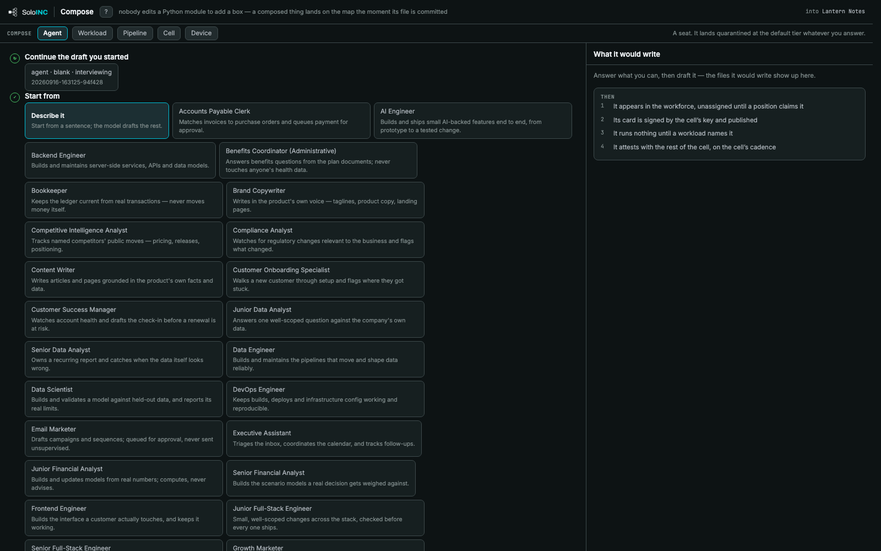The width and height of the screenshot is (881, 551).
Task: Click the 'A seat. It lands quarantined' note
Action: (769, 33)
